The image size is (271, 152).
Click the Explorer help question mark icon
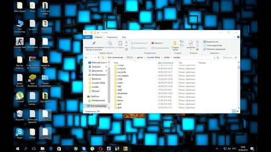(x=238, y=37)
